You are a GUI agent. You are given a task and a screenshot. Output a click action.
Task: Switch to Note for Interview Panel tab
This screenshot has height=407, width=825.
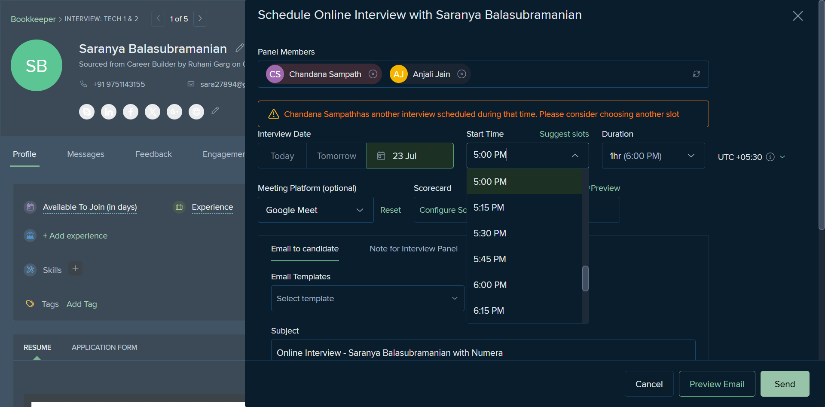413,249
